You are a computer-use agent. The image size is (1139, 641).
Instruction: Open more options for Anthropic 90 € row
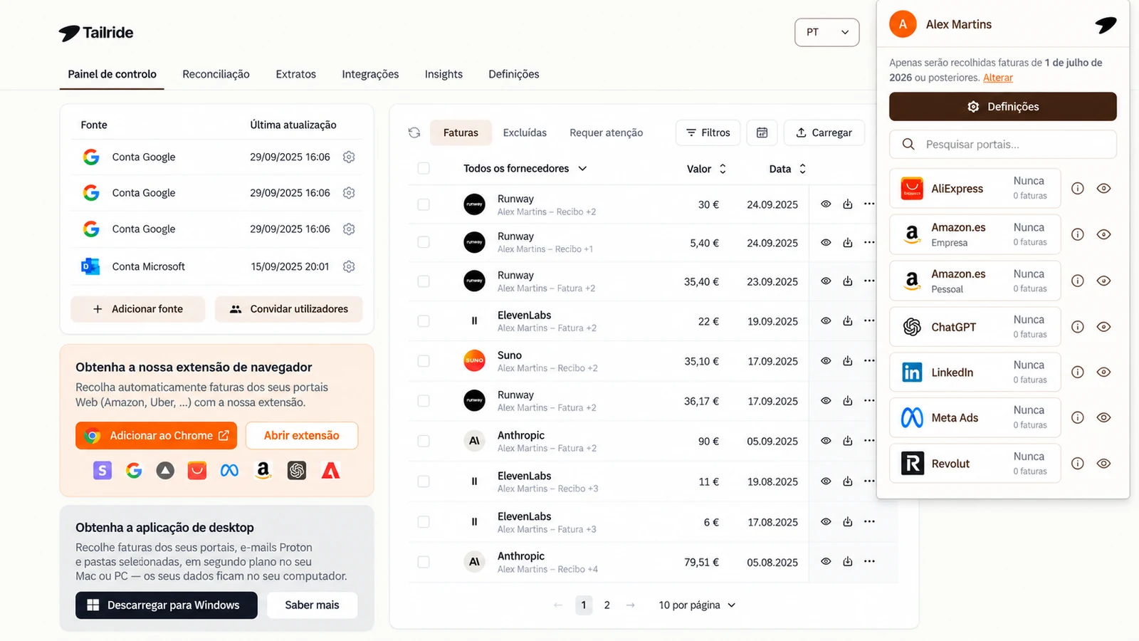[869, 441]
